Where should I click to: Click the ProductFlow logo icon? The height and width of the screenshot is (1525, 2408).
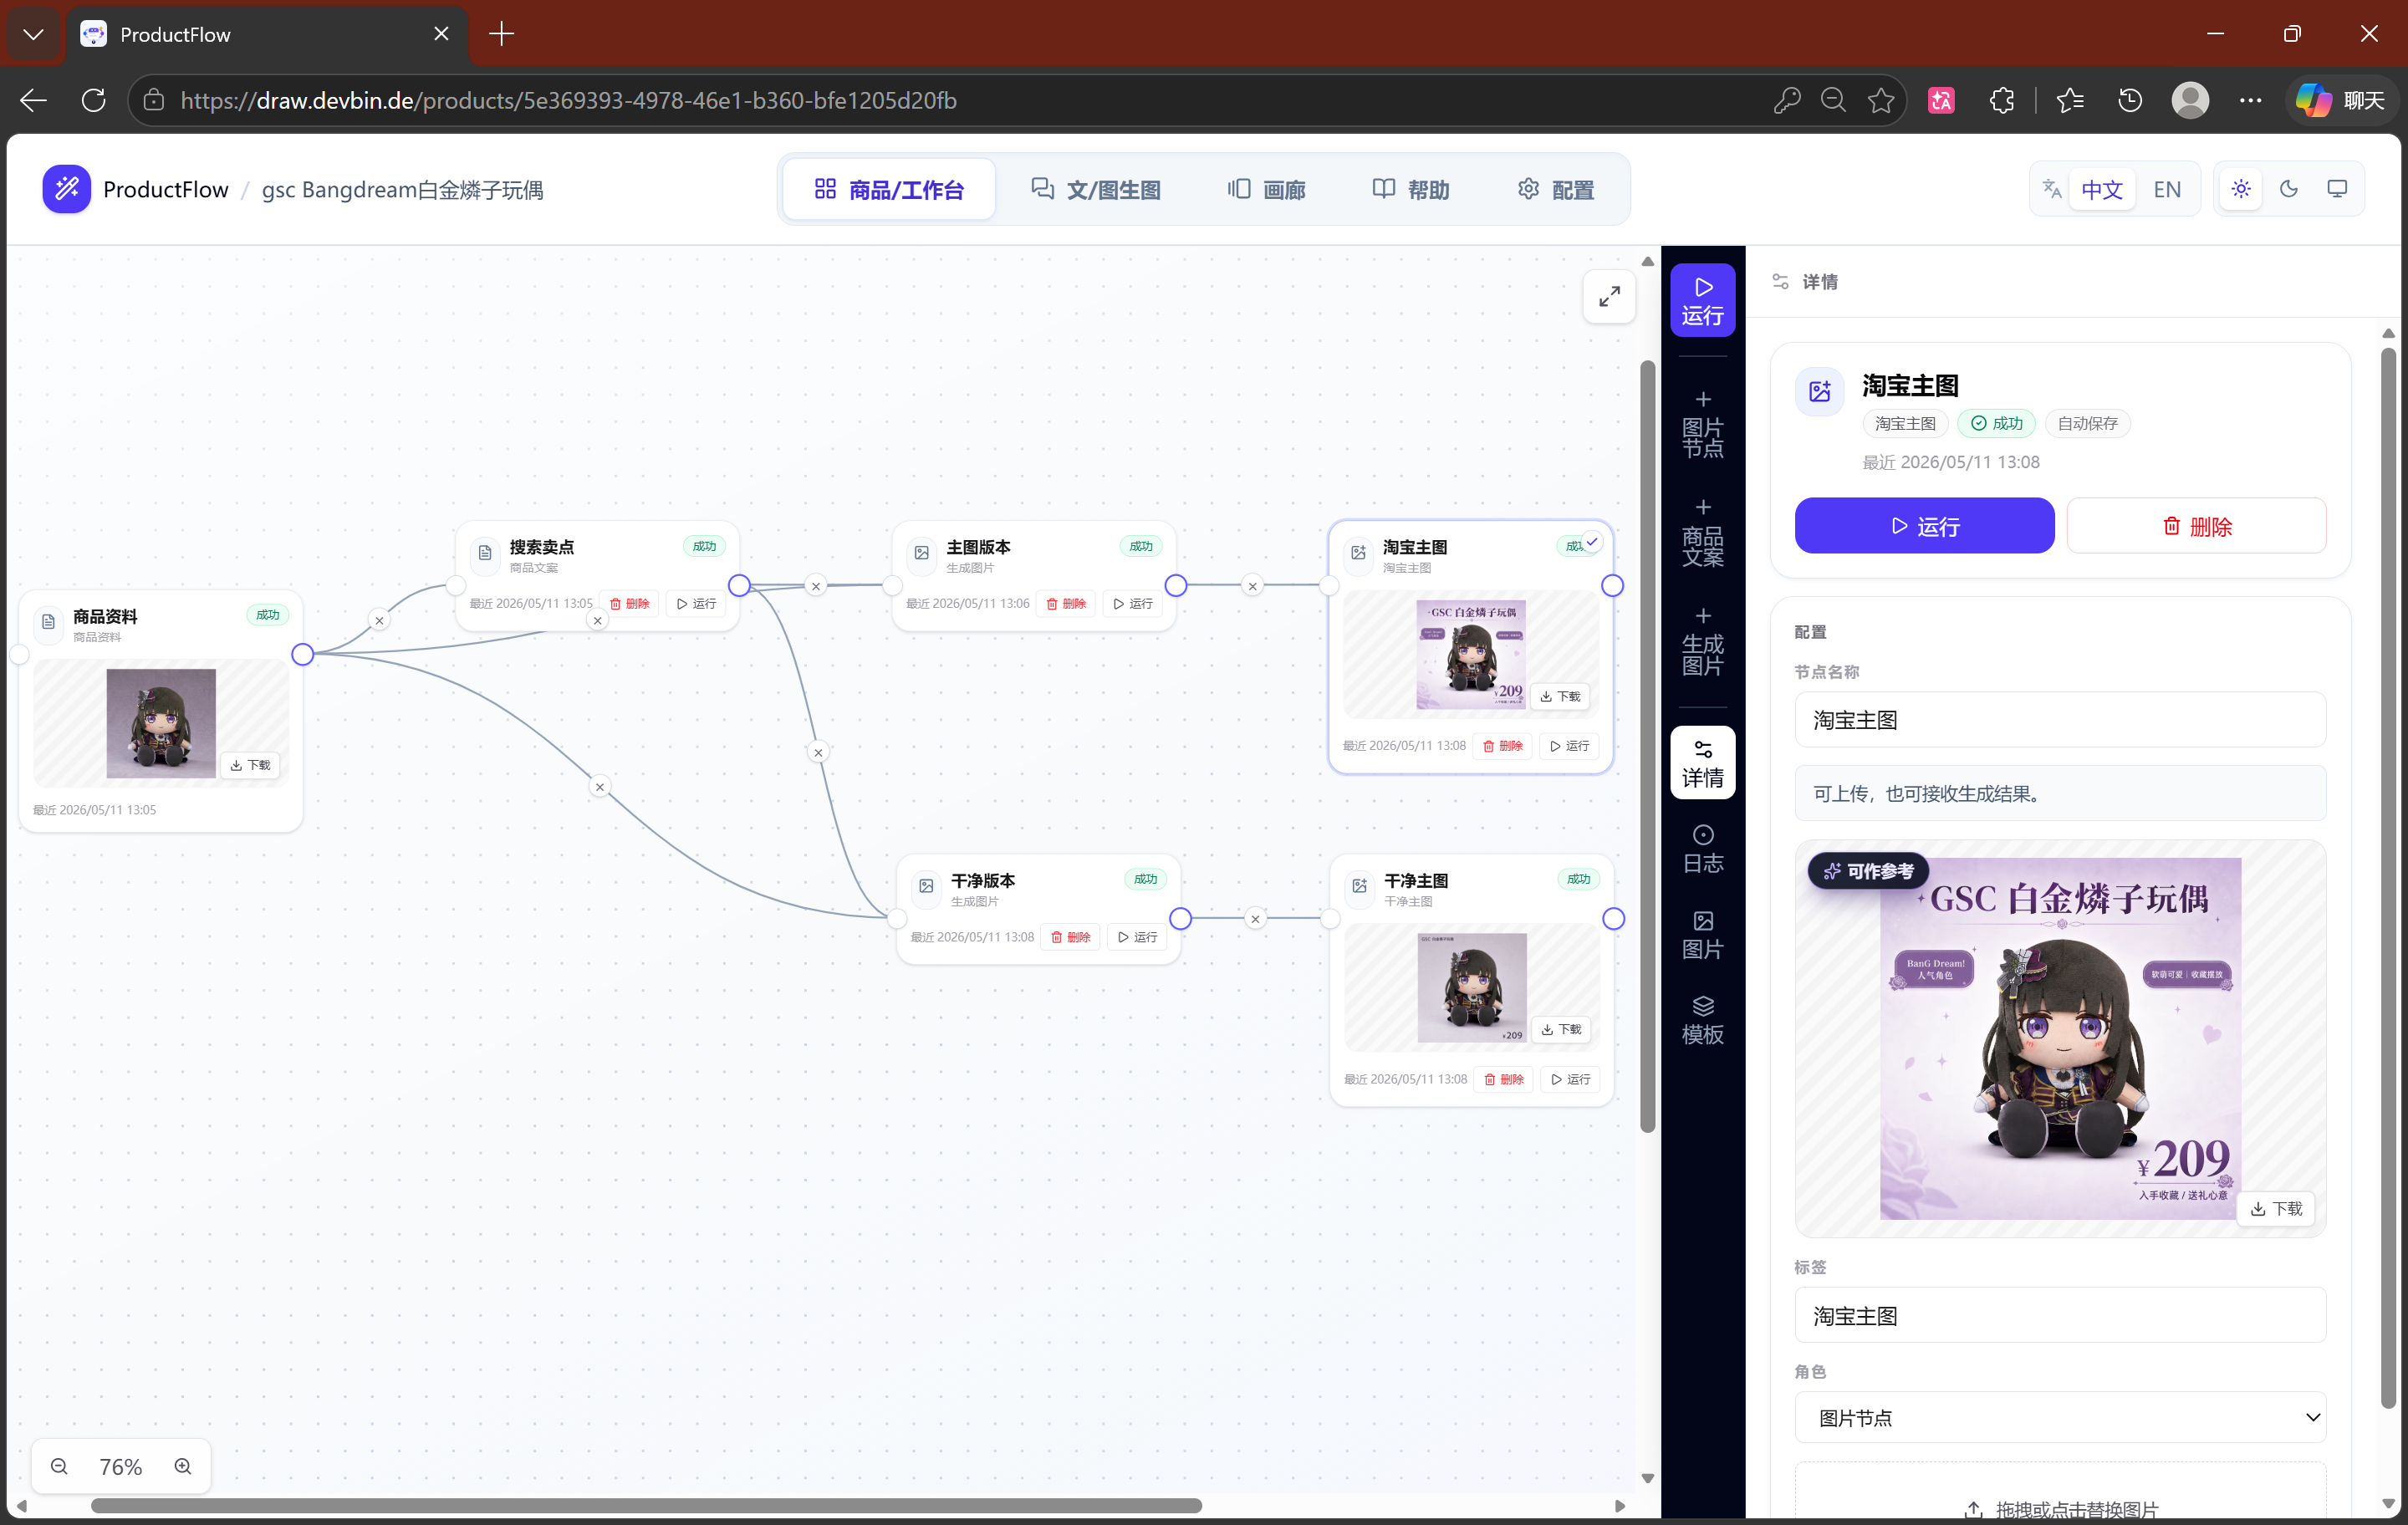click(x=66, y=189)
